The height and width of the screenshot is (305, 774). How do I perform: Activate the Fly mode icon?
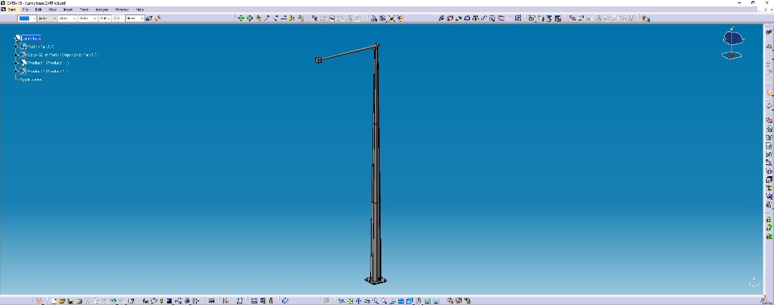coord(341,300)
